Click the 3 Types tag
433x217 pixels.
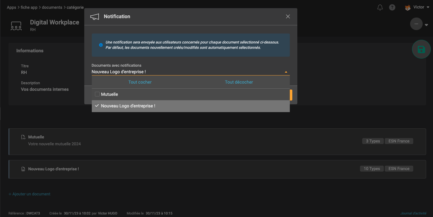tap(373, 141)
